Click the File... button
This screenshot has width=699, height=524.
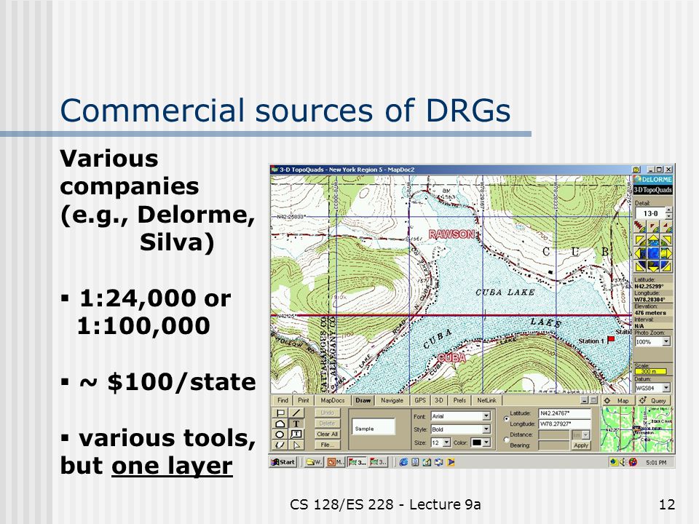327,445
